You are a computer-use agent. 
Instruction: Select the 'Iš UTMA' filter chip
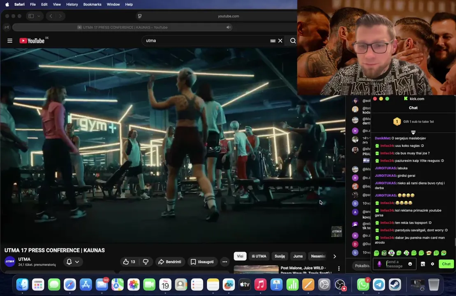pos(259,256)
